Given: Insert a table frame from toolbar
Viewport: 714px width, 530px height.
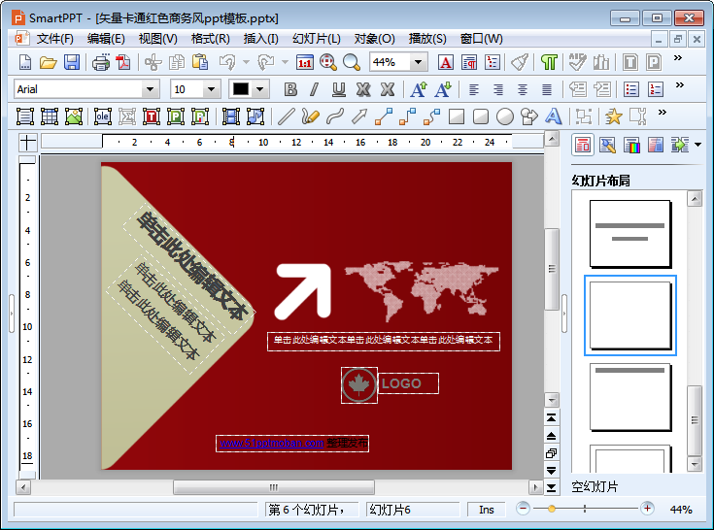Looking at the screenshot, I should coord(50,116).
